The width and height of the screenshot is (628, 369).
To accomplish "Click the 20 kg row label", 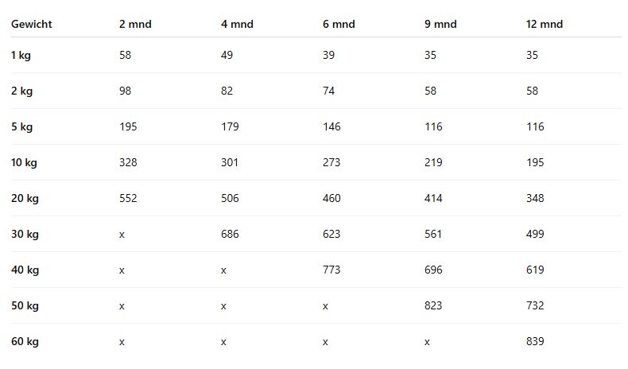I will (25, 198).
